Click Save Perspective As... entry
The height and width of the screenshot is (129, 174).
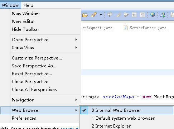click(45, 66)
